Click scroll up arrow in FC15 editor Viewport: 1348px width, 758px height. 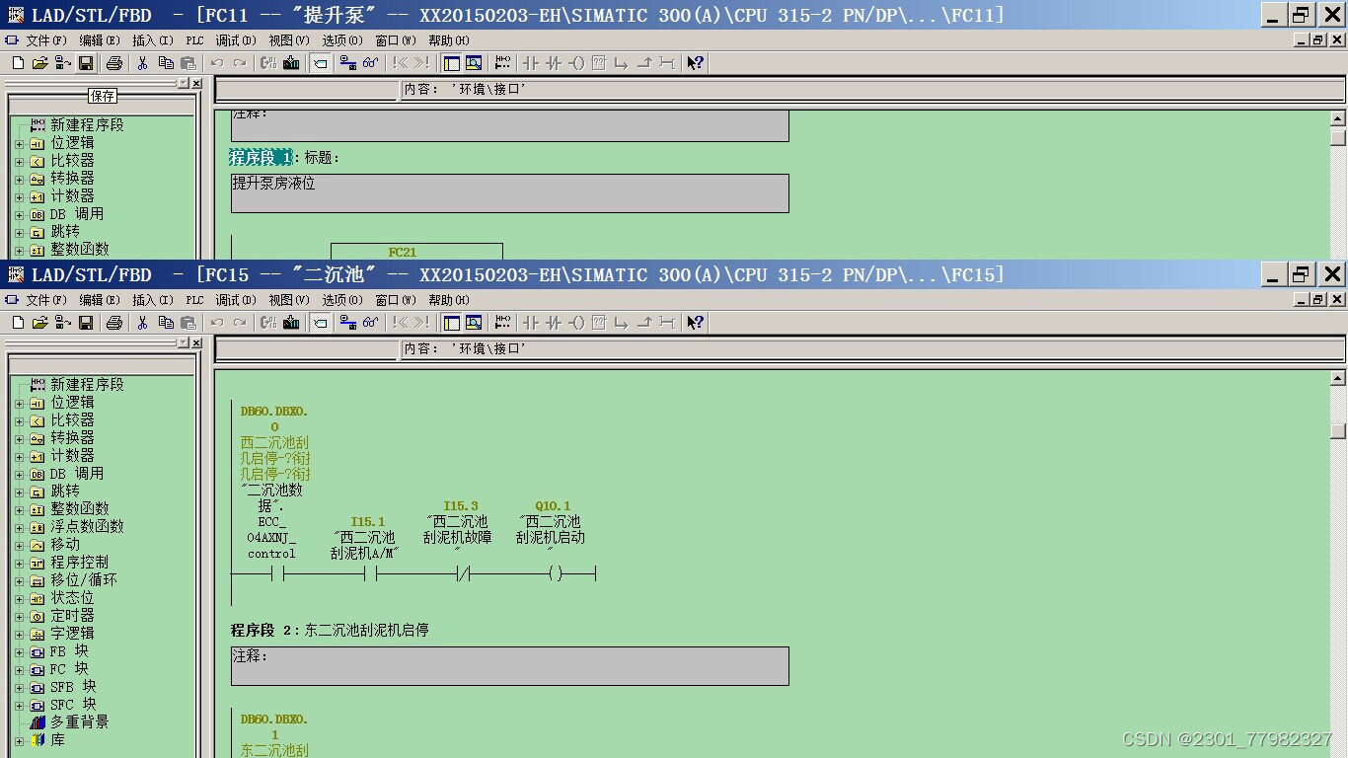coord(1338,378)
